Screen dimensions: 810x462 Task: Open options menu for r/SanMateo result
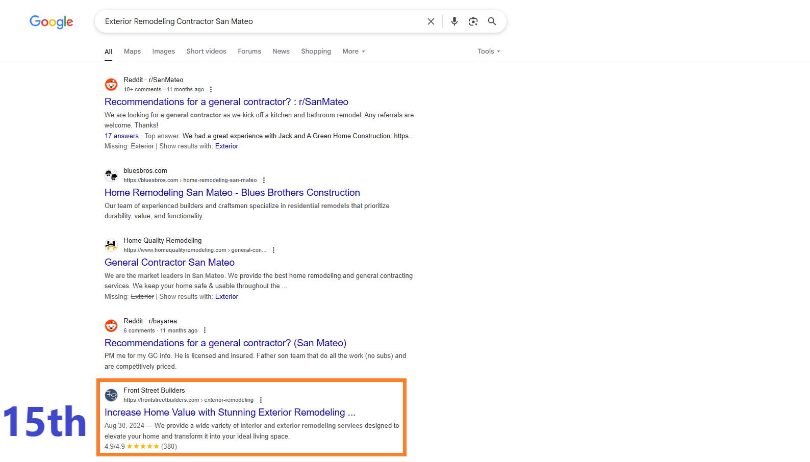pyautogui.click(x=211, y=89)
